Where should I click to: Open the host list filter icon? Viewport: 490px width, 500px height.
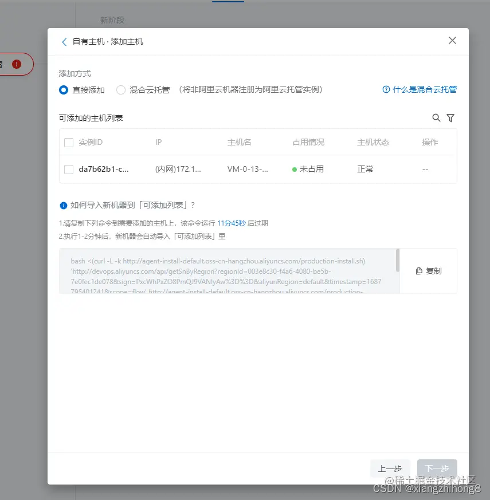click(x=450, y=118)
